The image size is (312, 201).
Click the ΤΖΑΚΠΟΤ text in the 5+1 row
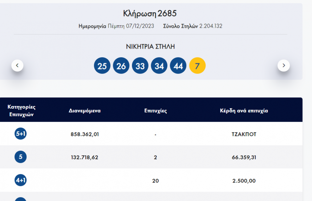tap(244, 134)
